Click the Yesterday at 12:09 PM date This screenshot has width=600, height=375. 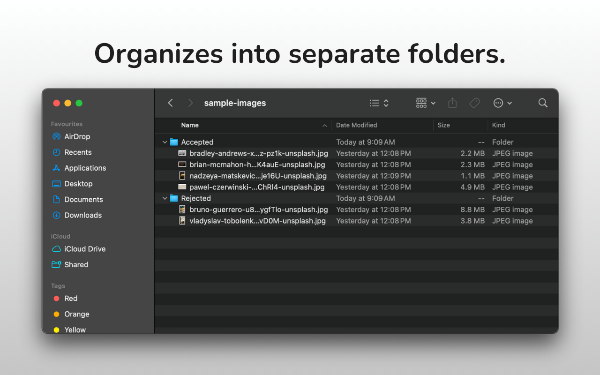click(374, 176)
